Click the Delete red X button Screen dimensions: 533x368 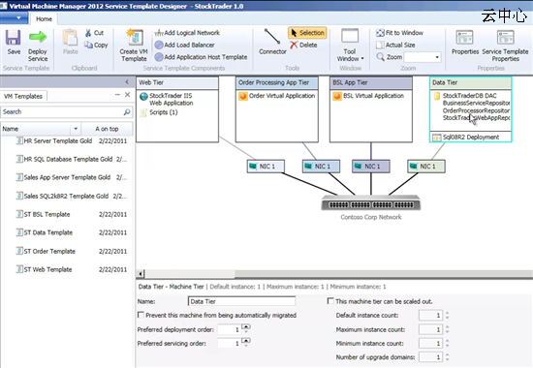303,45
